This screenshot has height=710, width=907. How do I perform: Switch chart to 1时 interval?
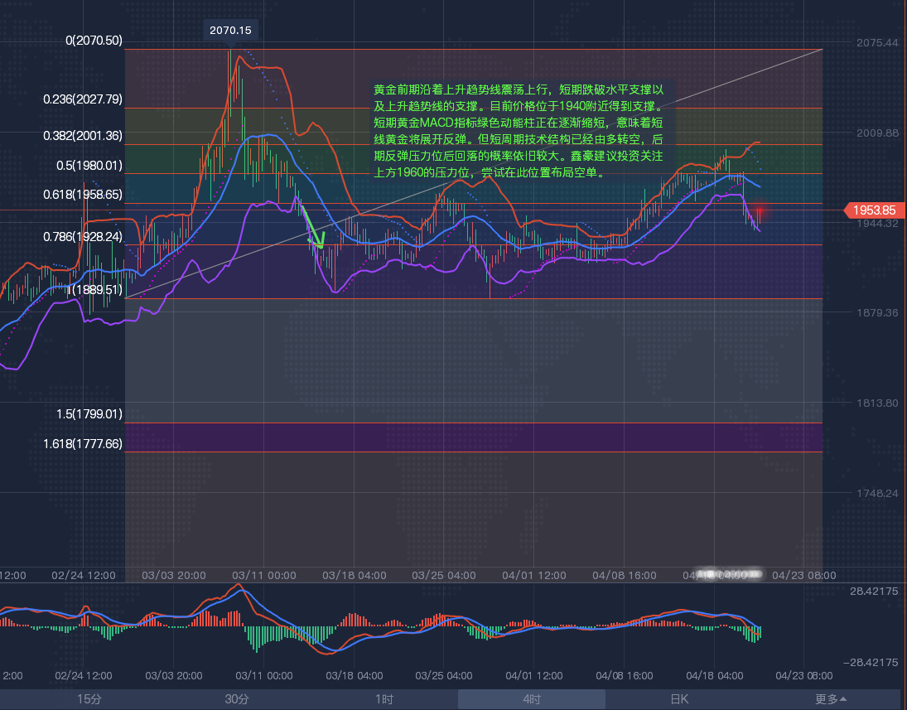coord(384,699)
